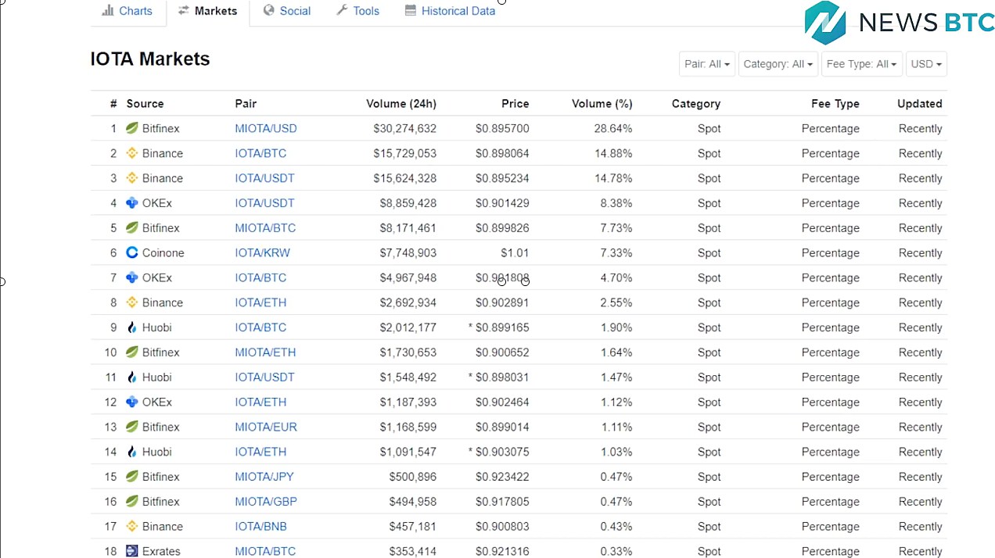Click Bitfinex icon in row 15

coord(132,477)
